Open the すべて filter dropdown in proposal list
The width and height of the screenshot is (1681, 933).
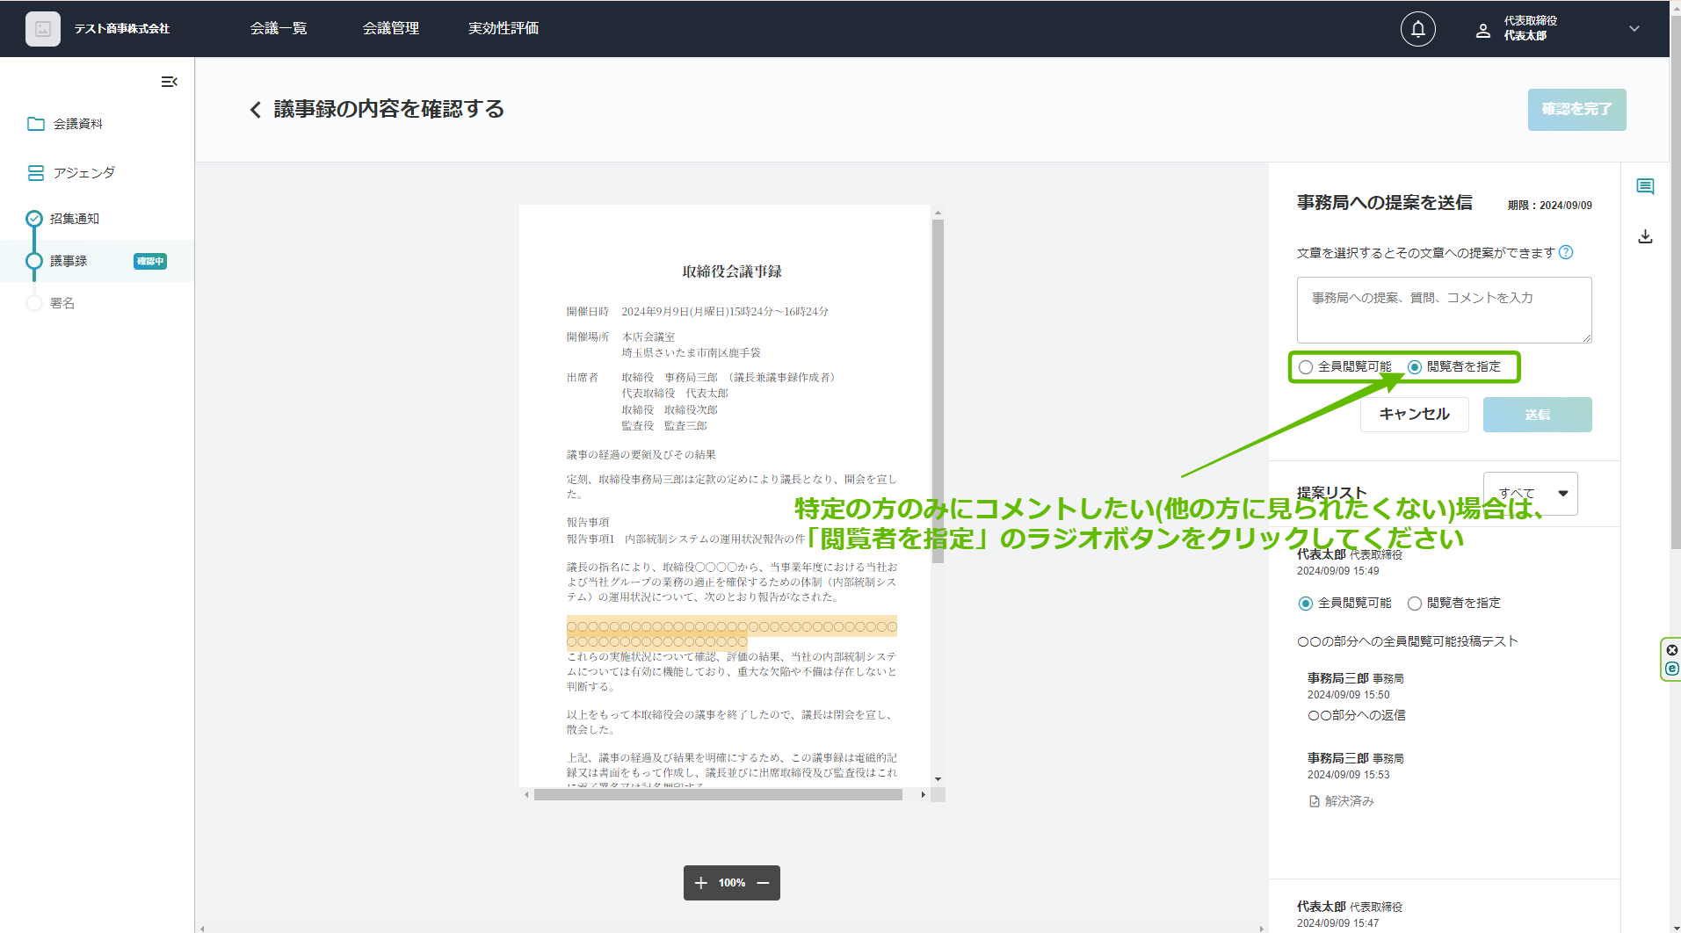1530,494
